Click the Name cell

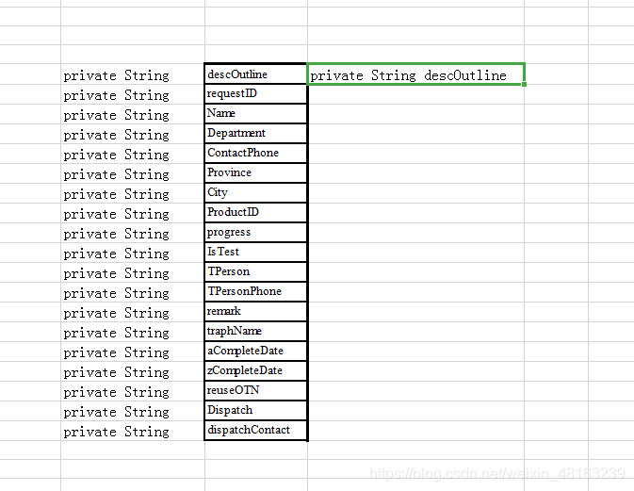pyautogui.click(x=255, y=114)
